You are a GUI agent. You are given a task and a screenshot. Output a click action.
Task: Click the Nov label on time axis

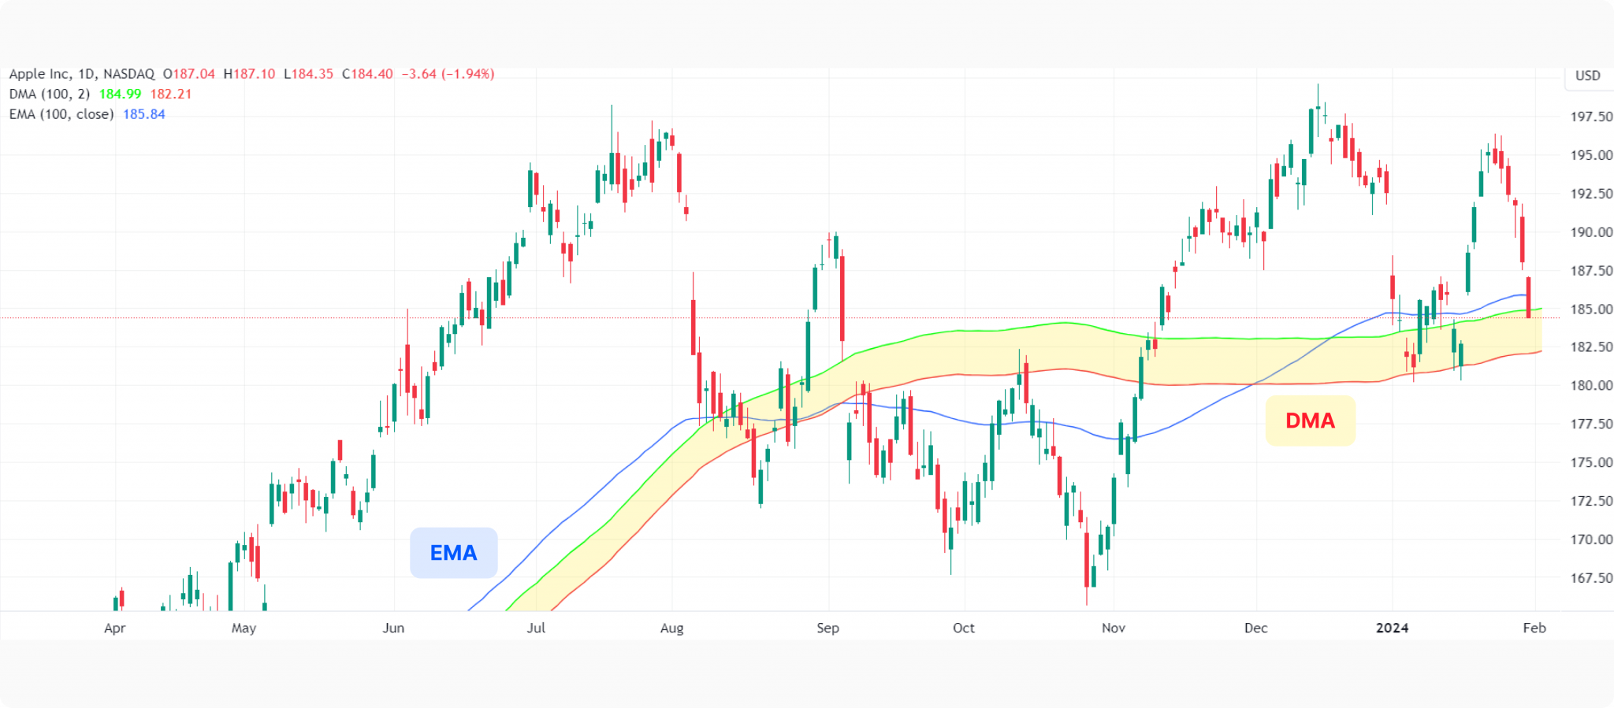[x=1113, y=628]
